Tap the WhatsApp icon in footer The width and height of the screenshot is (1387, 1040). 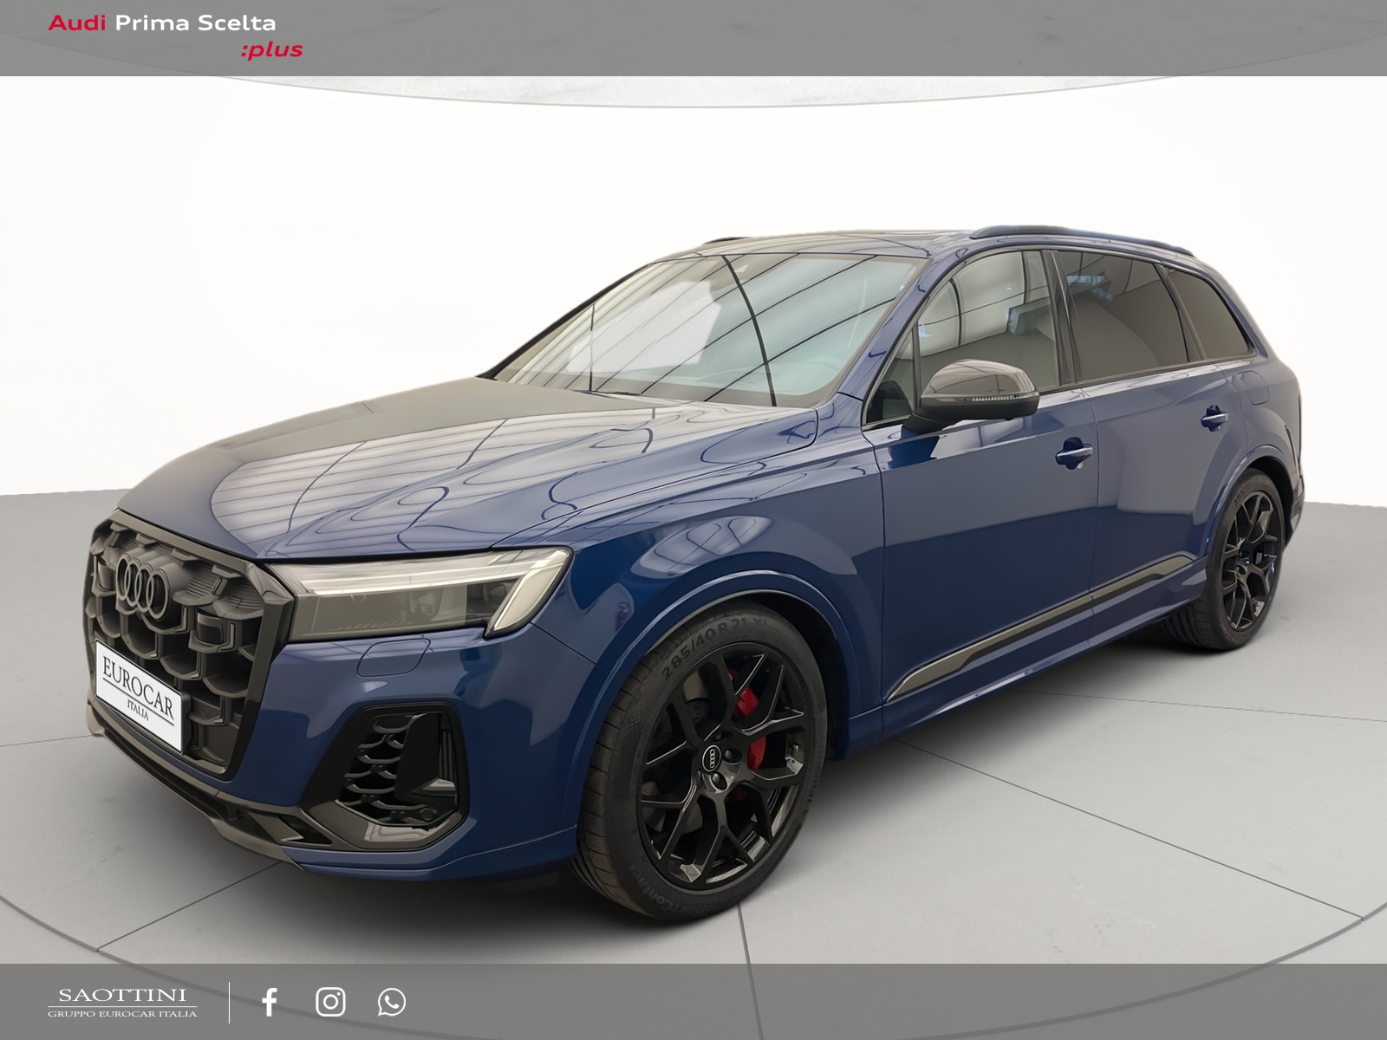(391, 1002)
